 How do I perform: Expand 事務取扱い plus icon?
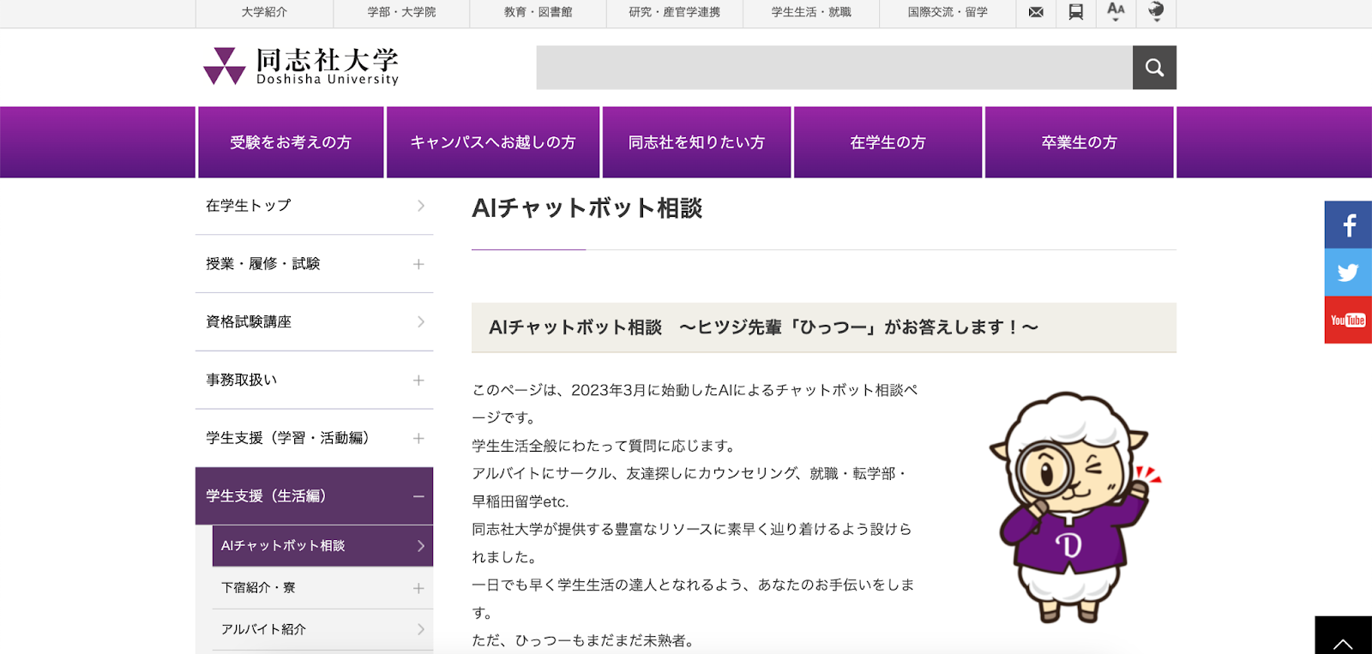tap(418, 380)
